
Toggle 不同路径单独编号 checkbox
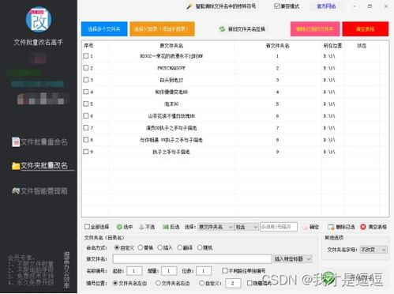coord(225,270)
